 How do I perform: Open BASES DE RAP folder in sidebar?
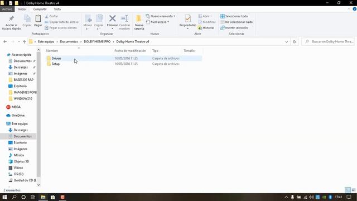[x=23, y=80]
